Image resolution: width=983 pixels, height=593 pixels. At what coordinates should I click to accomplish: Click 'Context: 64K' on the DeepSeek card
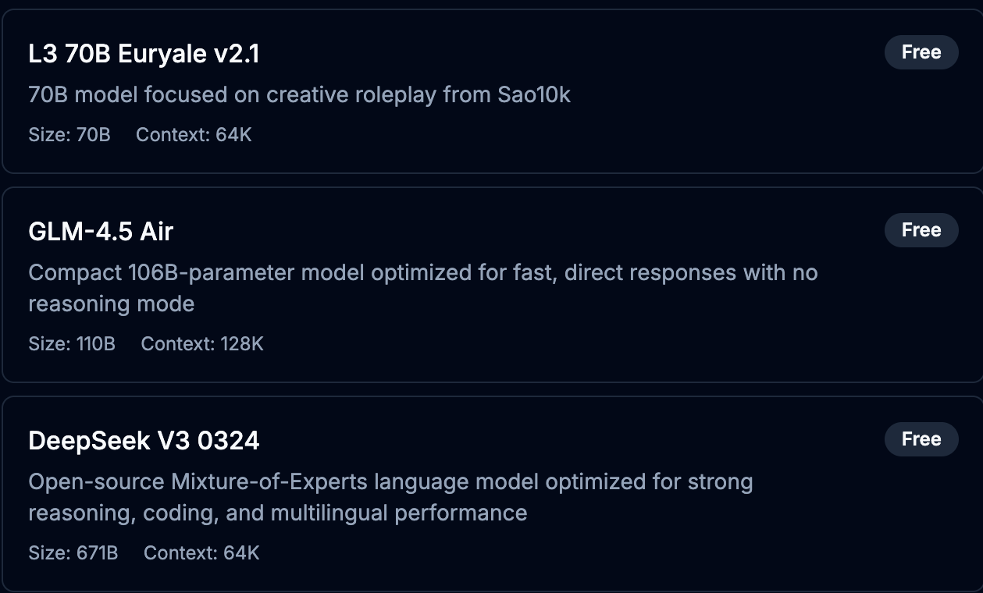tap(201, 553)
